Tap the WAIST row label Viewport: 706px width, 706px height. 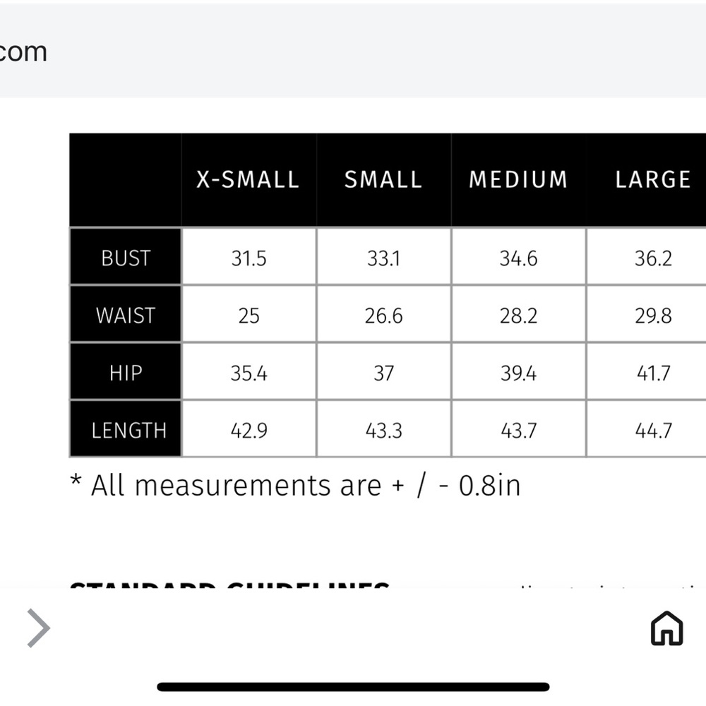coord(126,316)
